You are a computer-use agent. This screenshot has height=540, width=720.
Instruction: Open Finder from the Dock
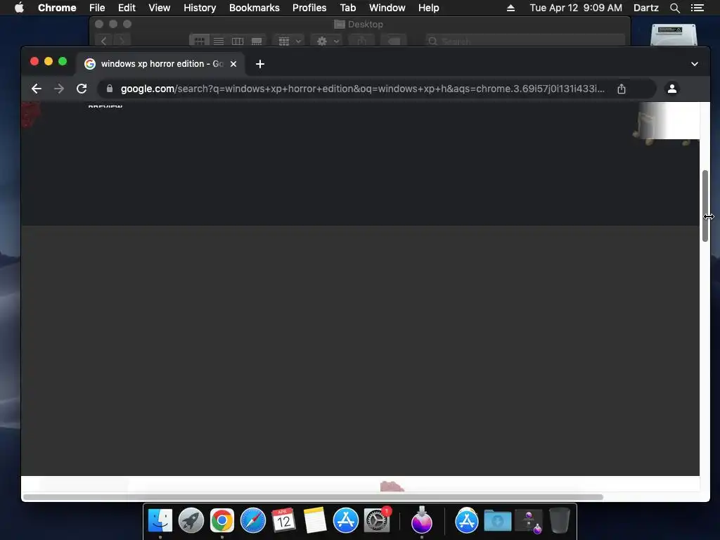pyautogui.click(x=160, y=520)
